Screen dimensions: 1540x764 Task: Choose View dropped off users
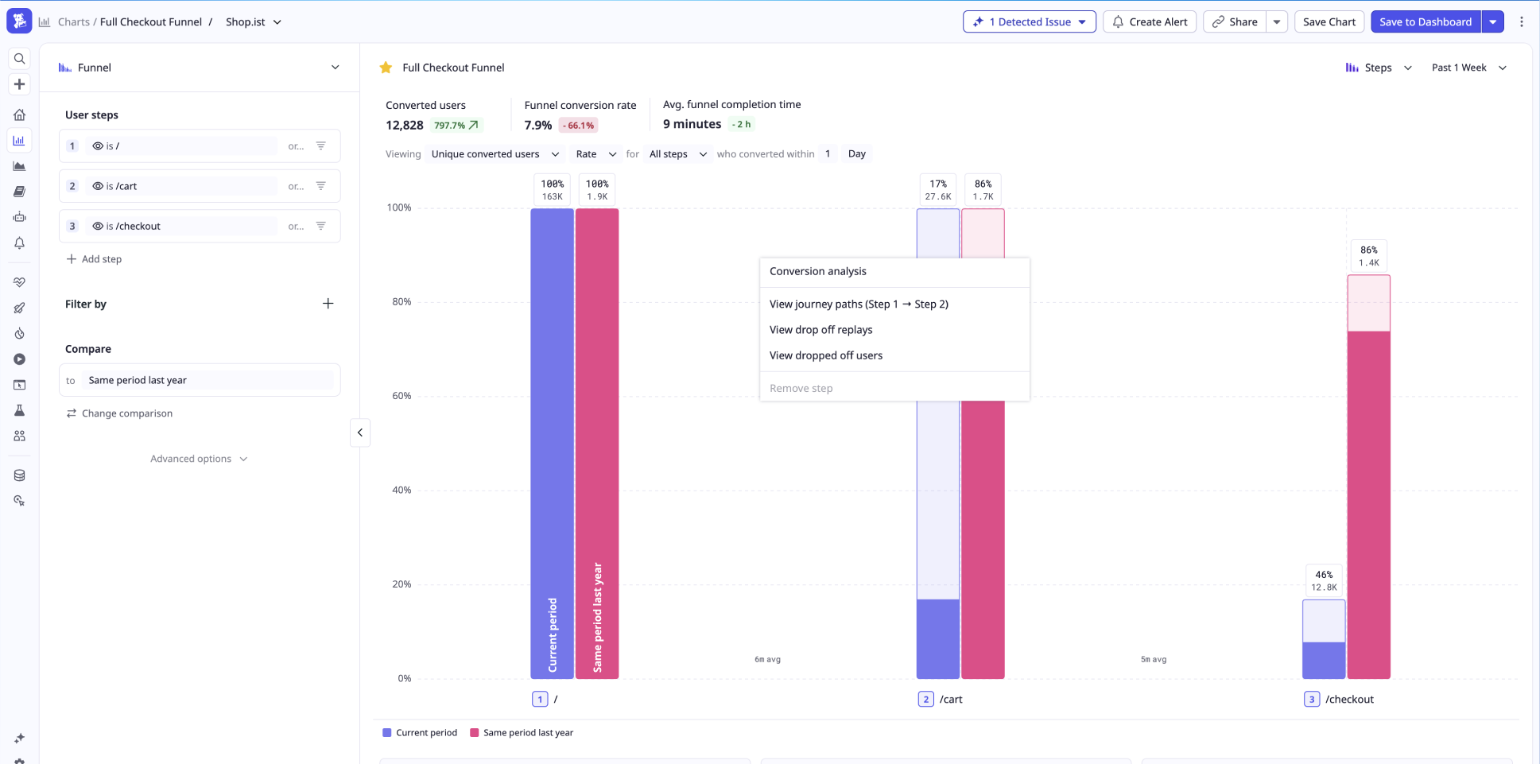click(x=894, y=355)
